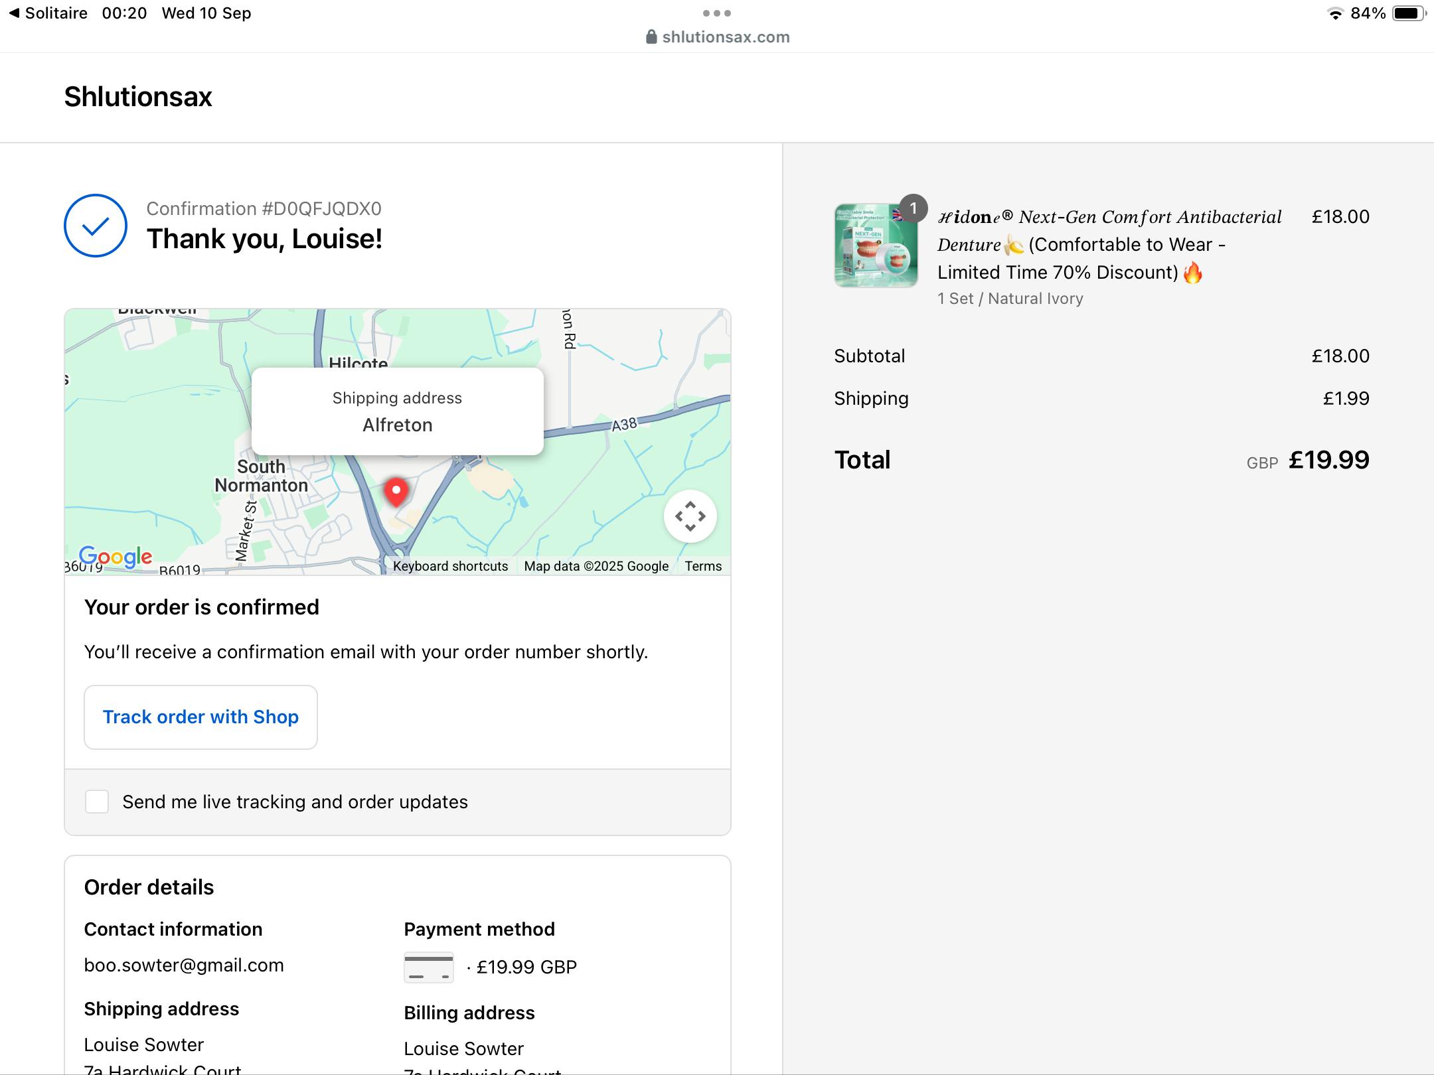Go back to Solitaire app
This screenshot has height=1075, width=1434.
[x=48, y=13]
